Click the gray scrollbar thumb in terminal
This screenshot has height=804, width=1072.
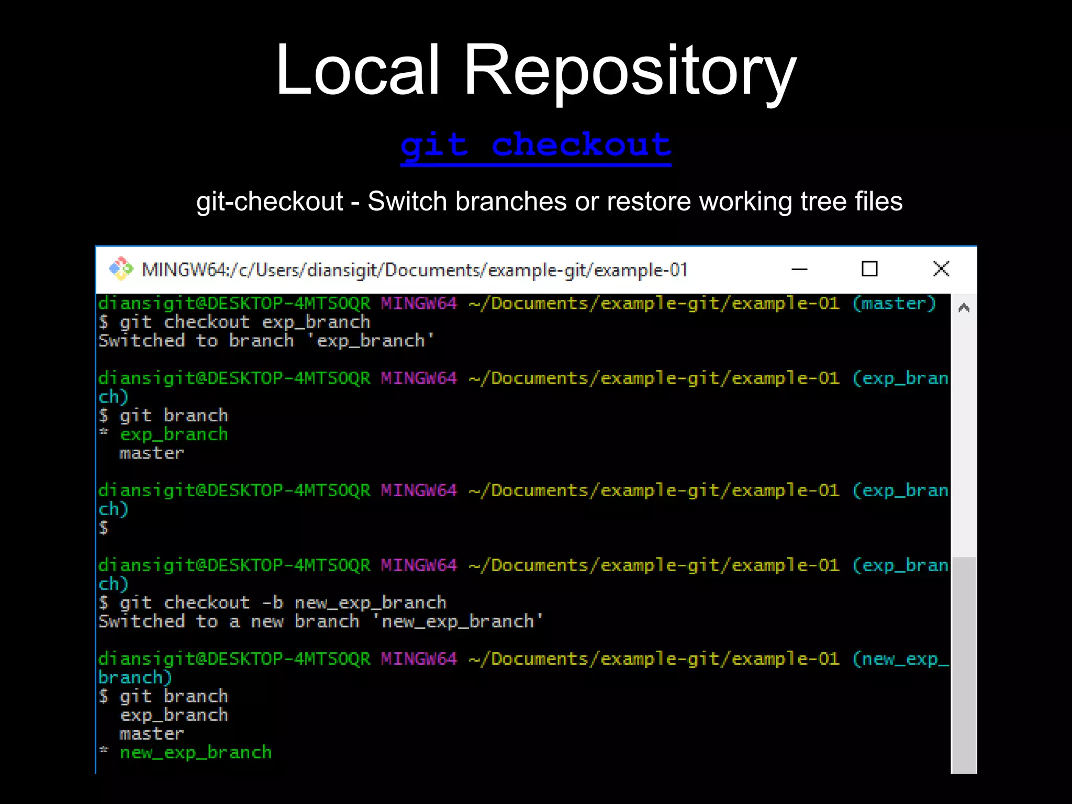tap(964, 665)
